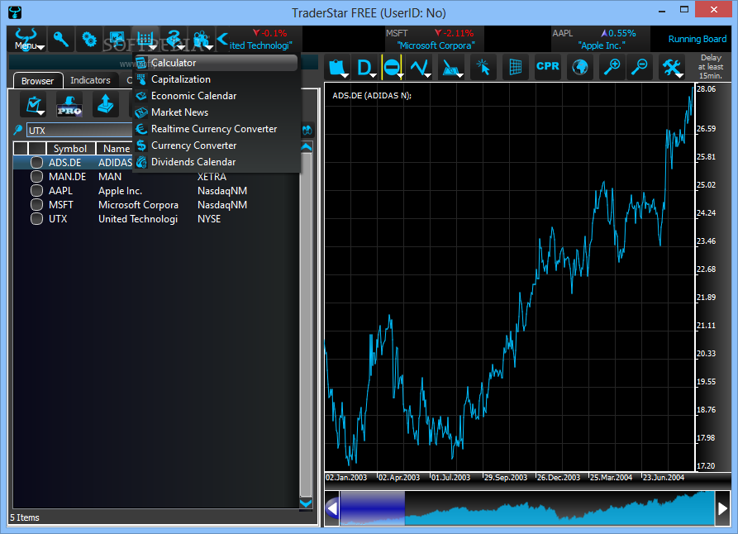Open the D period dropdown
Viewport: 738px width, 534px height.
coord(366,67)
